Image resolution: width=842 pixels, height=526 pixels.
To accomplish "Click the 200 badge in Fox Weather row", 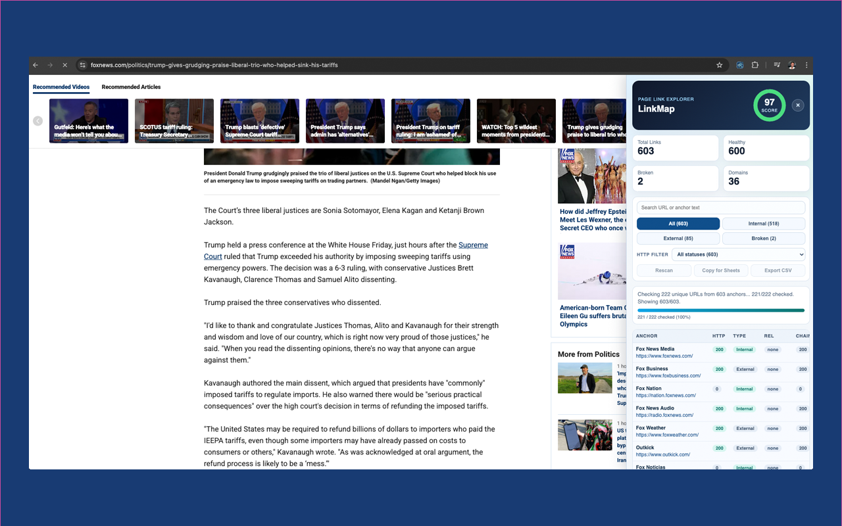I will [x=720, y=429].
